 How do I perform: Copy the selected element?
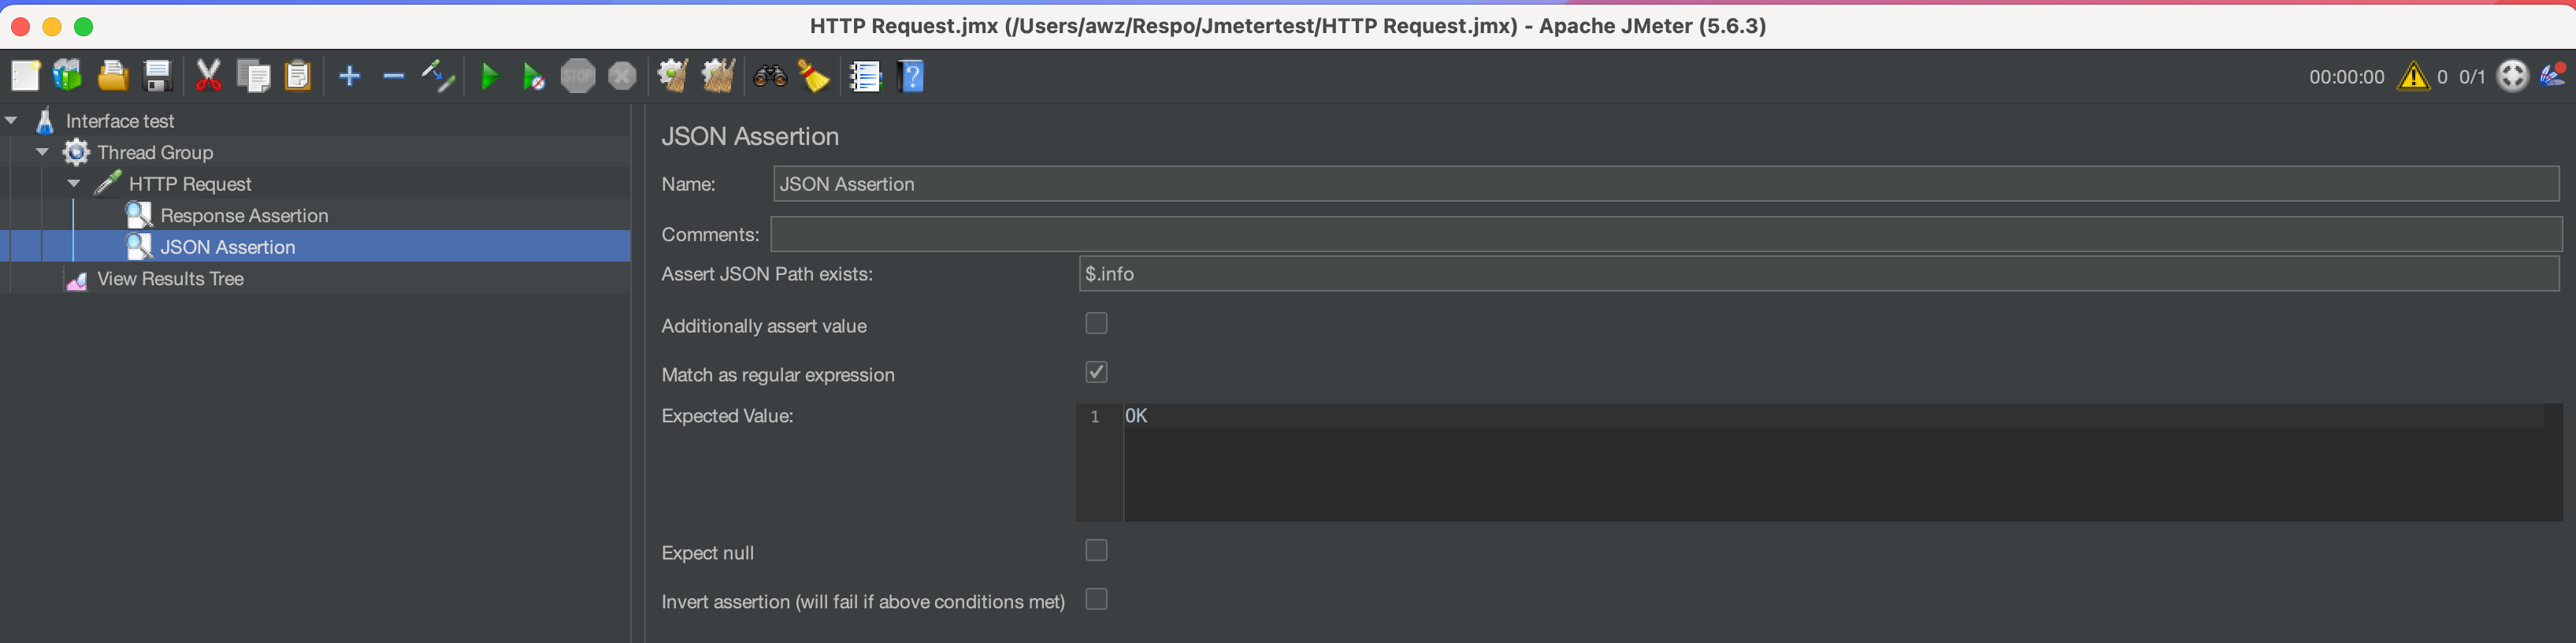(253, 76)
